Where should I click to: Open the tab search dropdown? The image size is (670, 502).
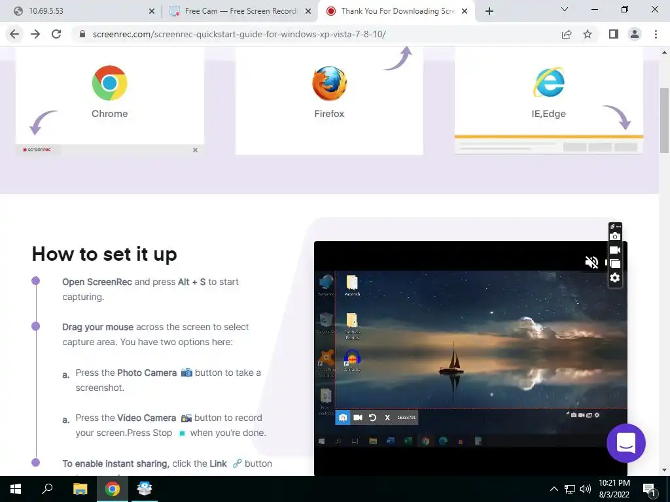tap(565, 9)
